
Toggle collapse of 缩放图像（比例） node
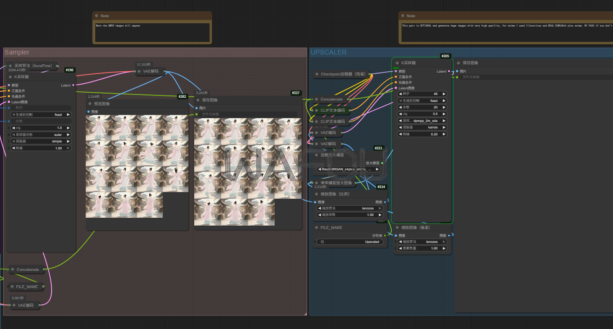click(316, 194)
